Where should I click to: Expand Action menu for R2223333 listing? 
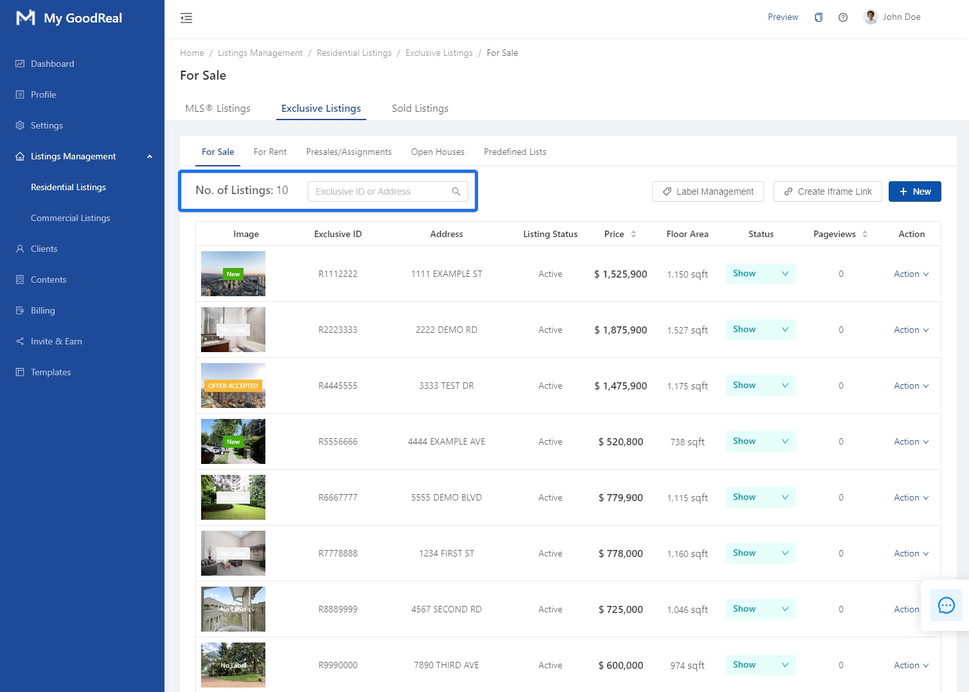click(x=911, y=330)
